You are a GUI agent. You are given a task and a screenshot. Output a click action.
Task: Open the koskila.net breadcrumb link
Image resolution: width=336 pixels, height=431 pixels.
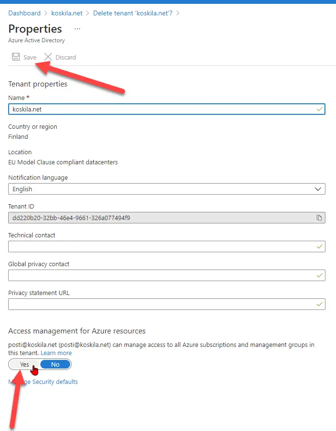(x=67, y=13)
